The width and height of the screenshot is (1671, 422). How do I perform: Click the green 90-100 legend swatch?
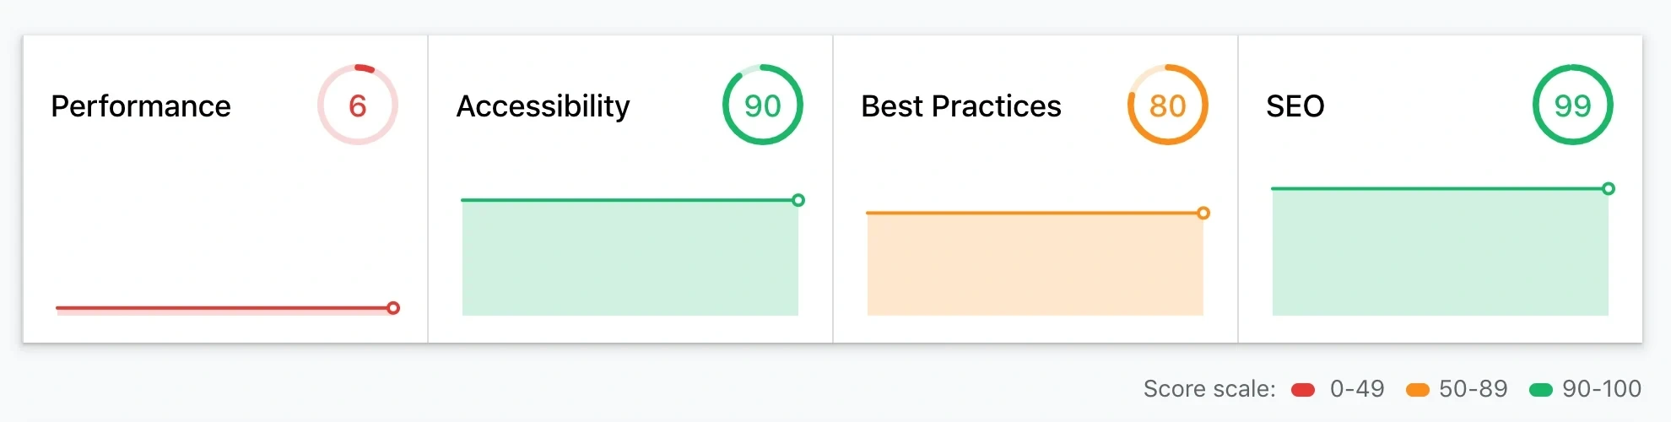pyautogui.click(x=1541, y=389)
